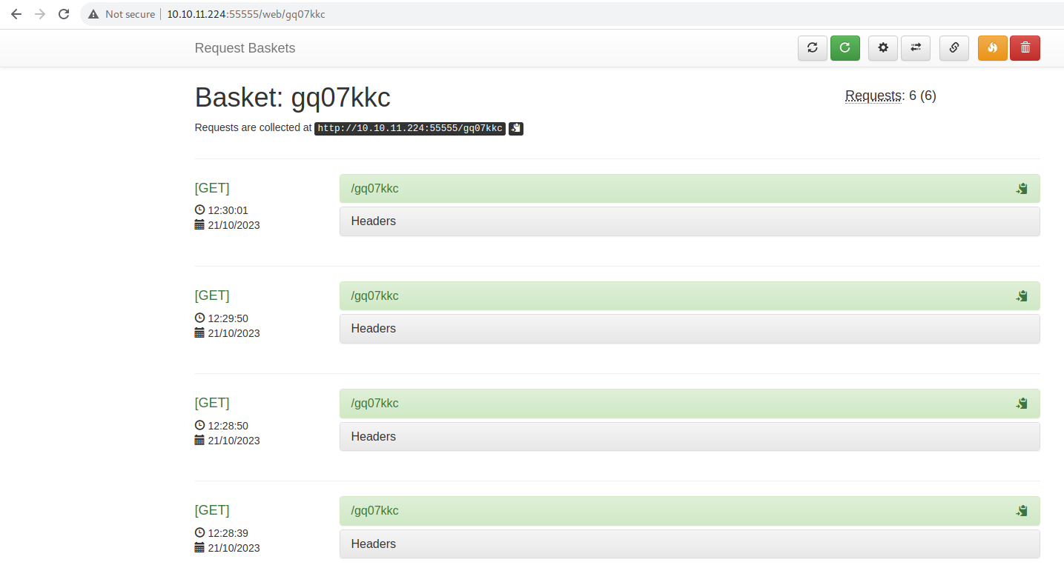Click the 21/10/2023 date under 12:30:01
This screenshot has height=565, width=1064.
234,225
